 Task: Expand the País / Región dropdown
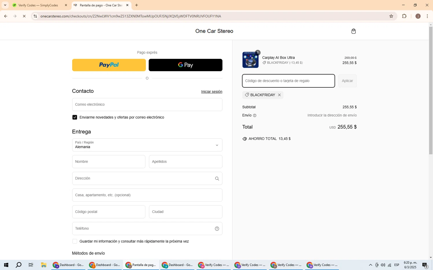tap(147, 145)
